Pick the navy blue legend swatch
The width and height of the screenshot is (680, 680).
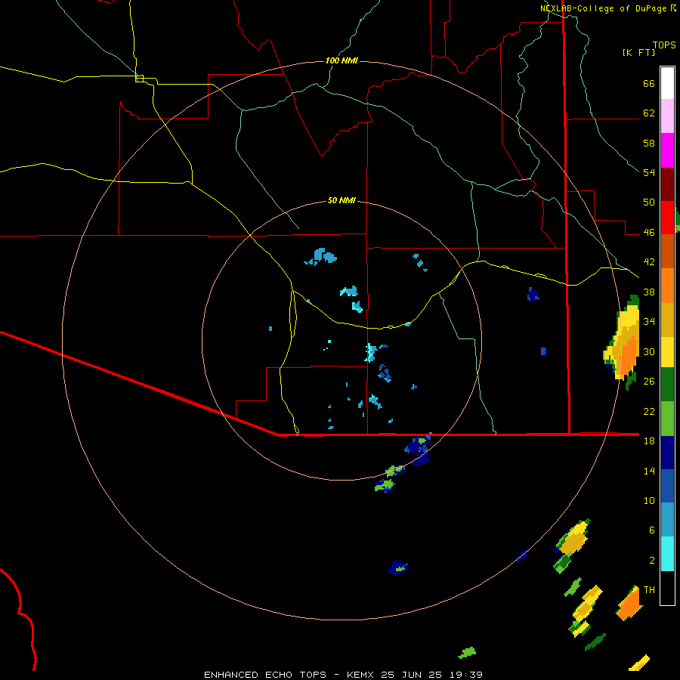667,453
